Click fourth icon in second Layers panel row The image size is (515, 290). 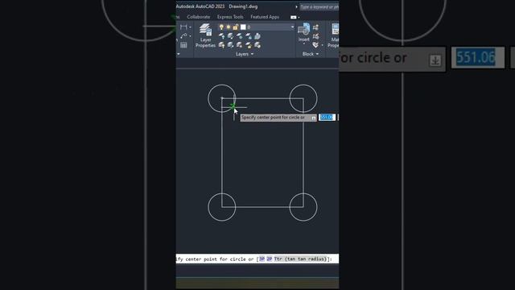(249, 36)
